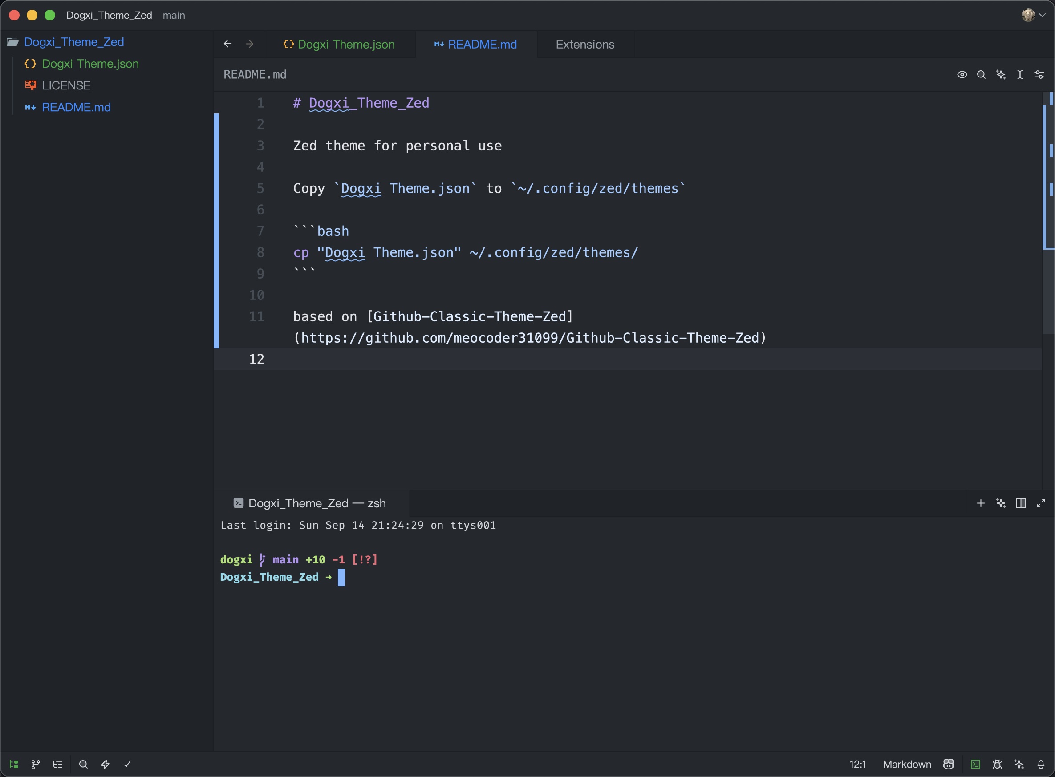This screenshot has height=777, width=1055.
Task: Select the README.md tab
Action: (476, 44)
